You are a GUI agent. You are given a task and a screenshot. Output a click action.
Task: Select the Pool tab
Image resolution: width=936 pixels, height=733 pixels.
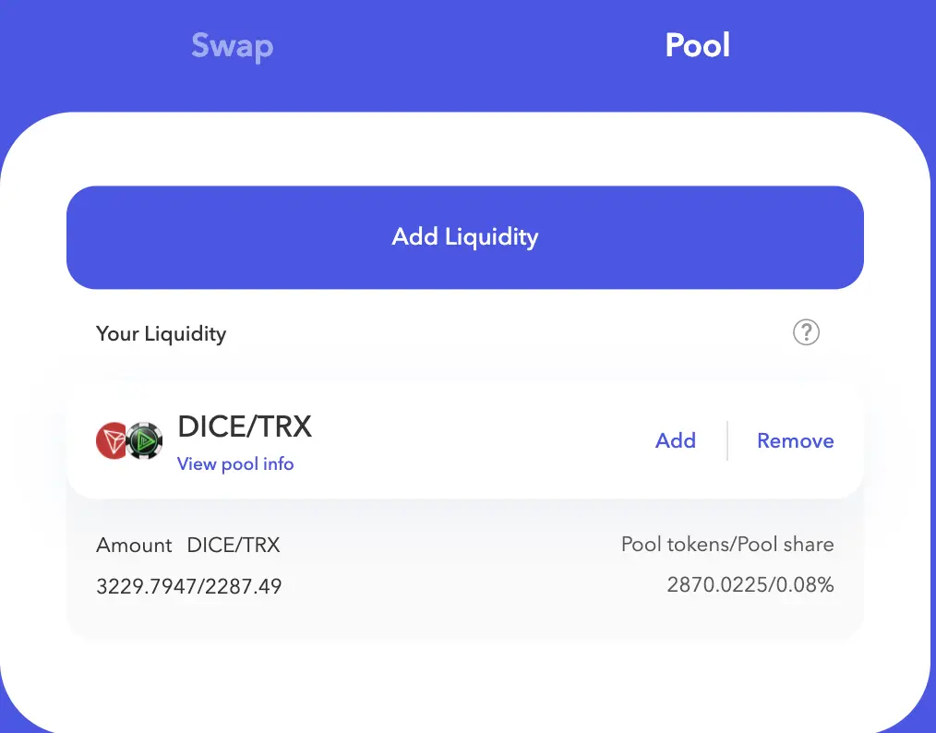click(697, 44)
